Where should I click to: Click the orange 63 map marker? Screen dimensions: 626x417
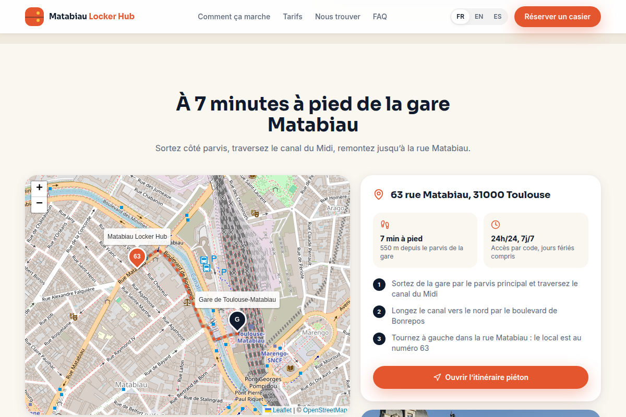click(137, 257)
